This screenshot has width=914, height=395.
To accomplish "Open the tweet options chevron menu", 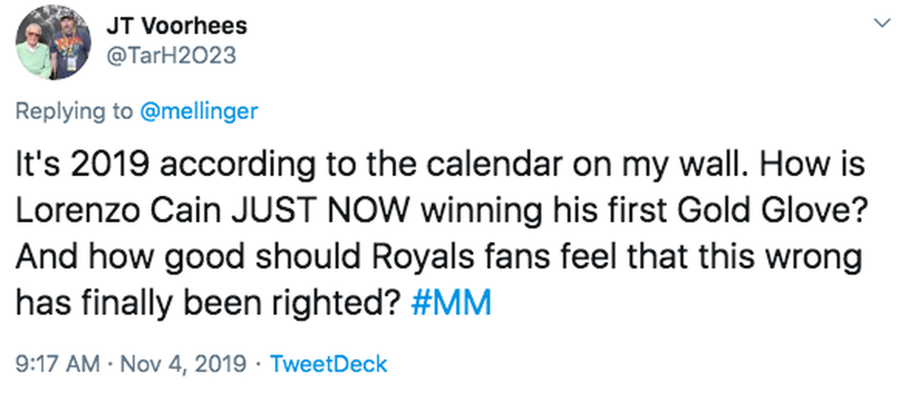I will (x=883, y=24).
